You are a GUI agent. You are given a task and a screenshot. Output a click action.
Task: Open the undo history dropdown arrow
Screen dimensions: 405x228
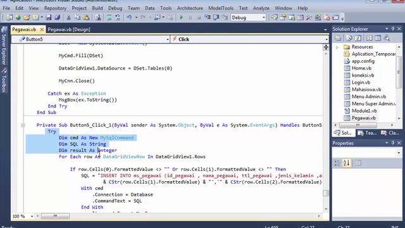click(136, 18)
